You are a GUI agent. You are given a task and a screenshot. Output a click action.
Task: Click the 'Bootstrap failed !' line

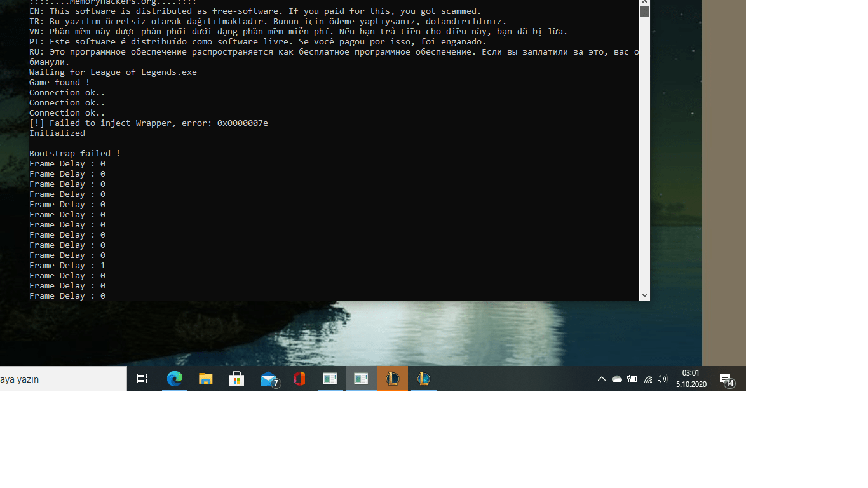[75, 153]
